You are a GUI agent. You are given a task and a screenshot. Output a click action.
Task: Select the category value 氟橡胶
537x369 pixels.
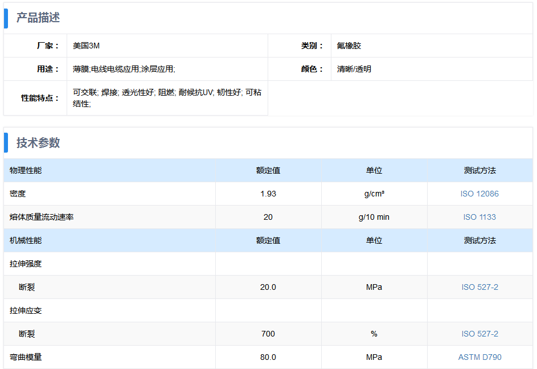(349, 46)
